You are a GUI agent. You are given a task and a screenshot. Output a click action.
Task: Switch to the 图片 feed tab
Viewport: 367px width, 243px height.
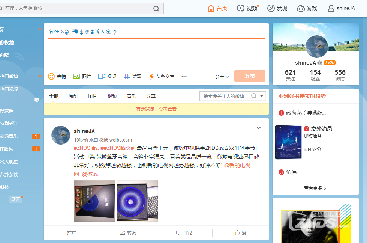pyautogui.click(x=93, y=96)
